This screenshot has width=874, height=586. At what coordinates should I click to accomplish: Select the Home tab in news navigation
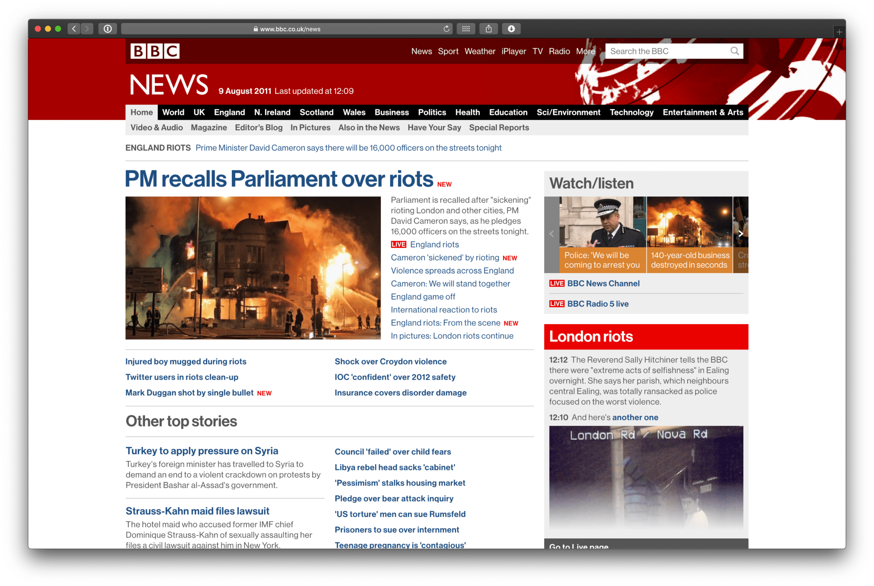click(x=141, y=112)
